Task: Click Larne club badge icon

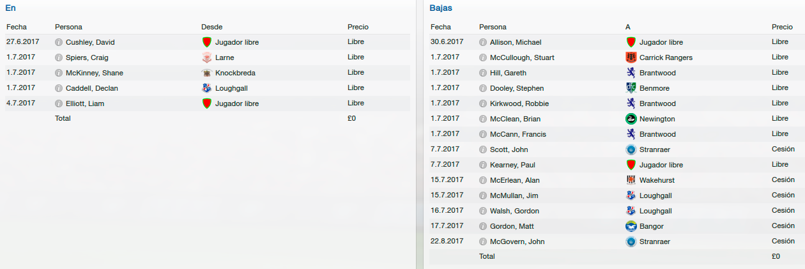Action: (x=206, y=58)
